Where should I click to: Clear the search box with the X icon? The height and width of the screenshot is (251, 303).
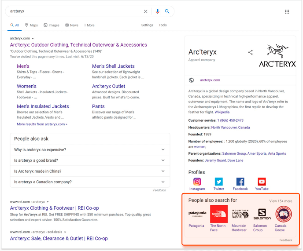145,11
